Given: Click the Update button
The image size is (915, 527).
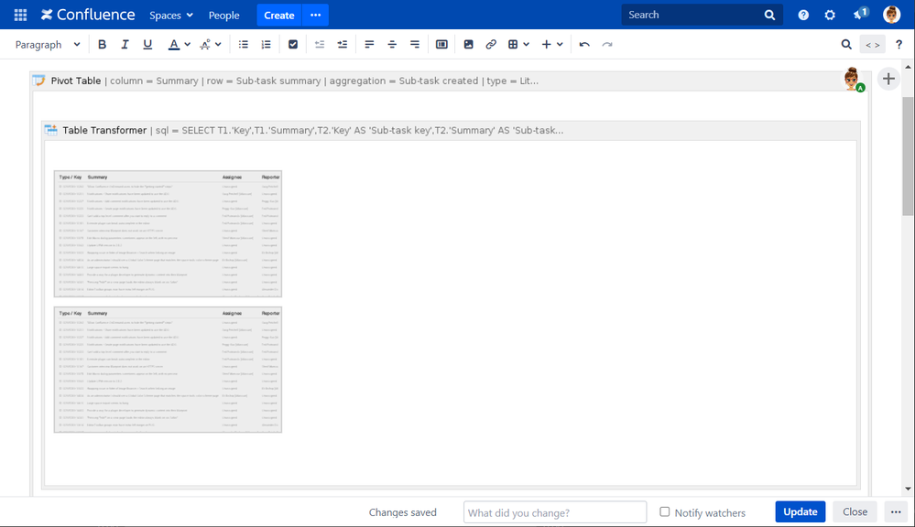Looking at the screenshot, I should click(800, 511).
